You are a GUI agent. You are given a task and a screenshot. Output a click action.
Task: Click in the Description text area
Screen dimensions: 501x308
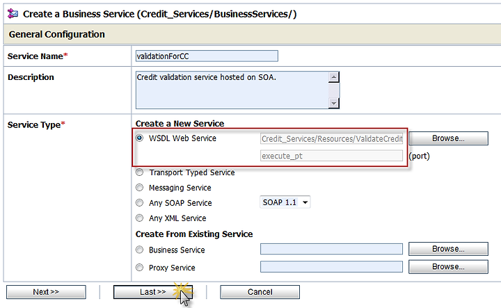[x=232, y=90]
